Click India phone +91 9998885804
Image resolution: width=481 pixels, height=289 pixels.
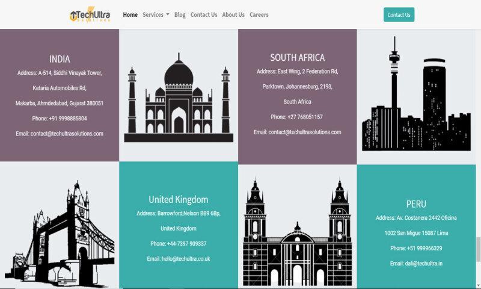point(60,119)
